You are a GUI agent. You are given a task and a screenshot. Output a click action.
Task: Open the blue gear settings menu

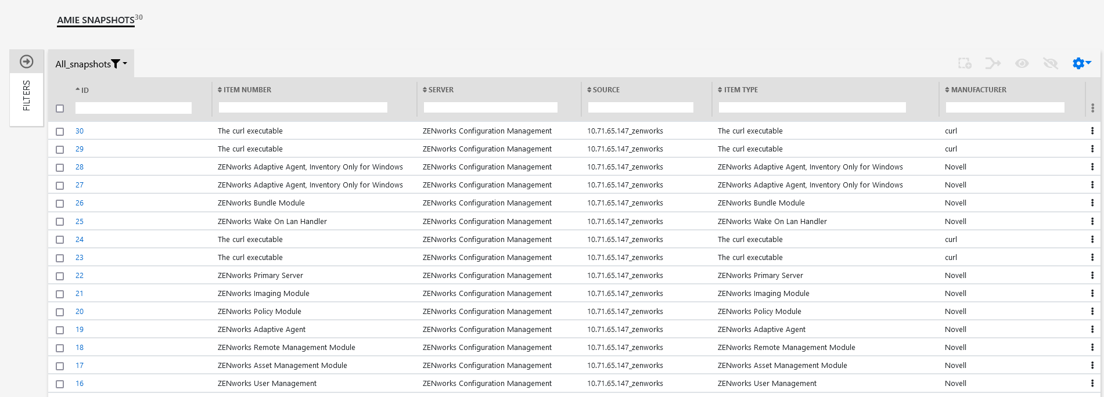coord(1081,63)
